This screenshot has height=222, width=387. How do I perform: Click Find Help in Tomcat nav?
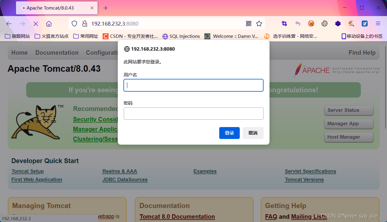pyautogui.click(x=362, y=53)
